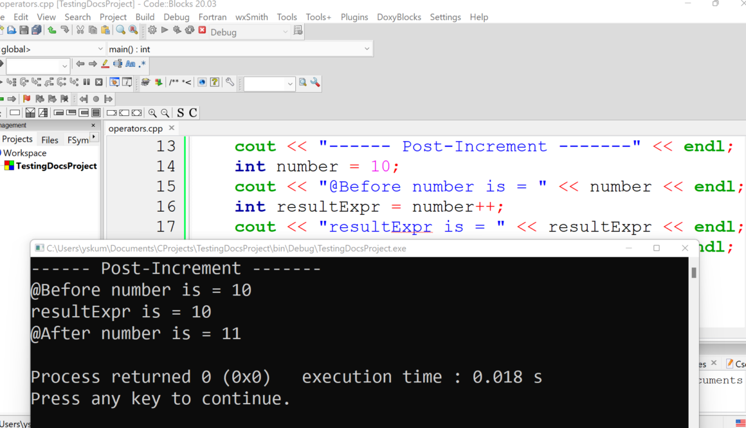The width and height of the screenshot is (746, 428).
Task: Open Find with the magnifying glass icon
Action: (121, 30)
